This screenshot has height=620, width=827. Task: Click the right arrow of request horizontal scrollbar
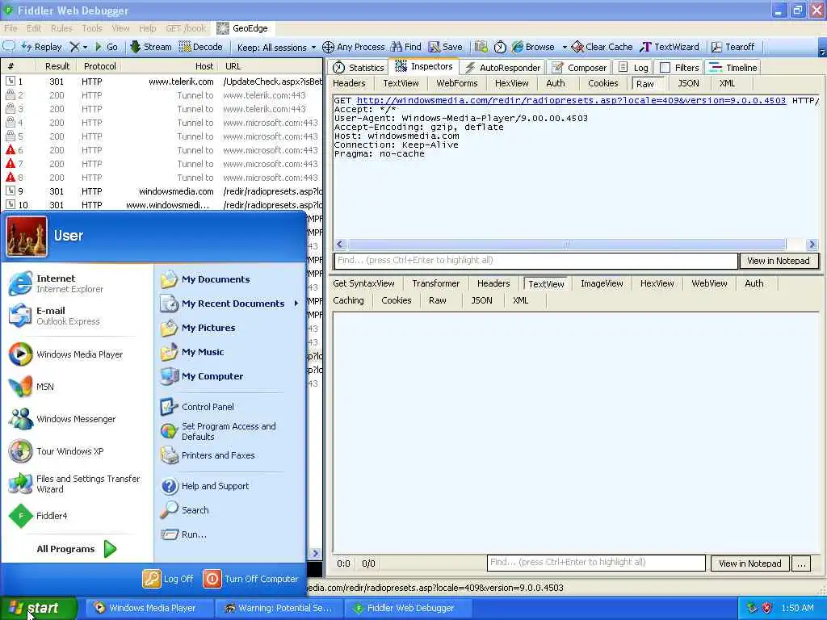click(812, 244)
